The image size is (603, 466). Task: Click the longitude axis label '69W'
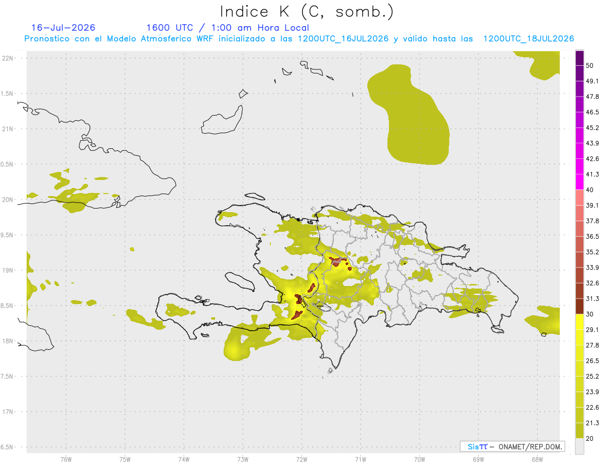[478, 459]
